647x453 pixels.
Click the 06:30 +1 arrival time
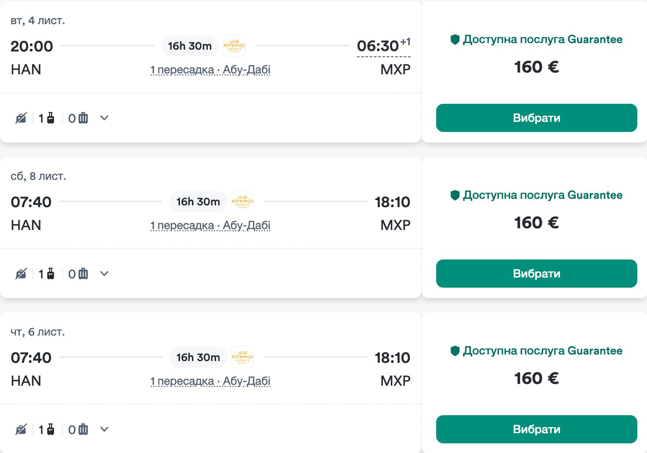coord(383,46)
